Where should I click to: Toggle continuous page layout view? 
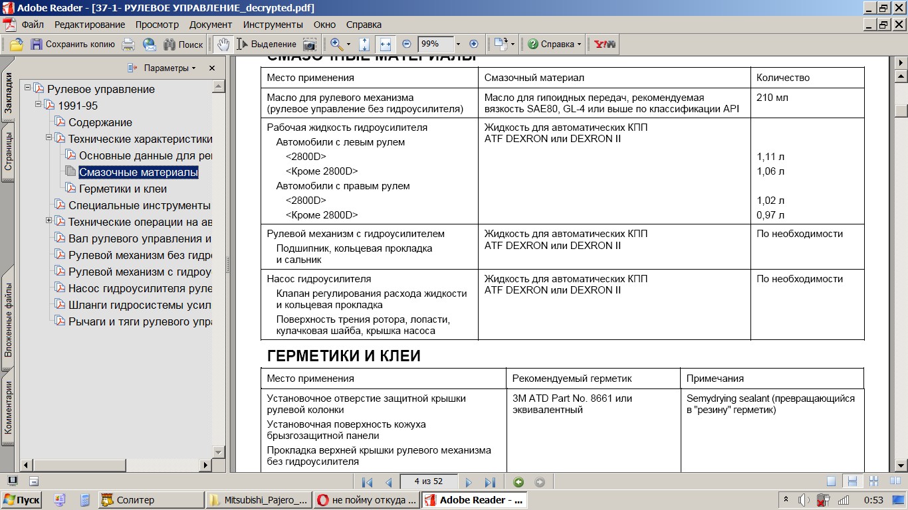851,482
